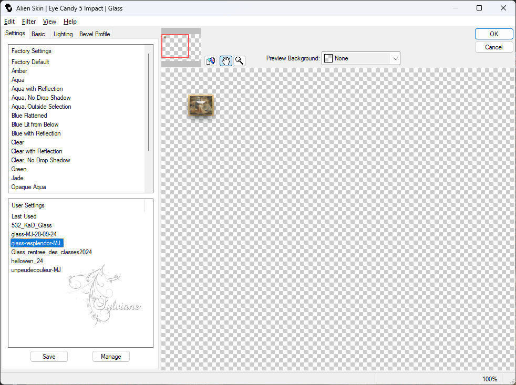Screen dimensions: 516x385
Task: Open the Filter menu
Action: (x=28, y=22)
